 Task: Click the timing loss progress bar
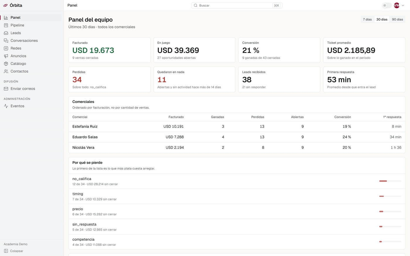pos(390,196)
